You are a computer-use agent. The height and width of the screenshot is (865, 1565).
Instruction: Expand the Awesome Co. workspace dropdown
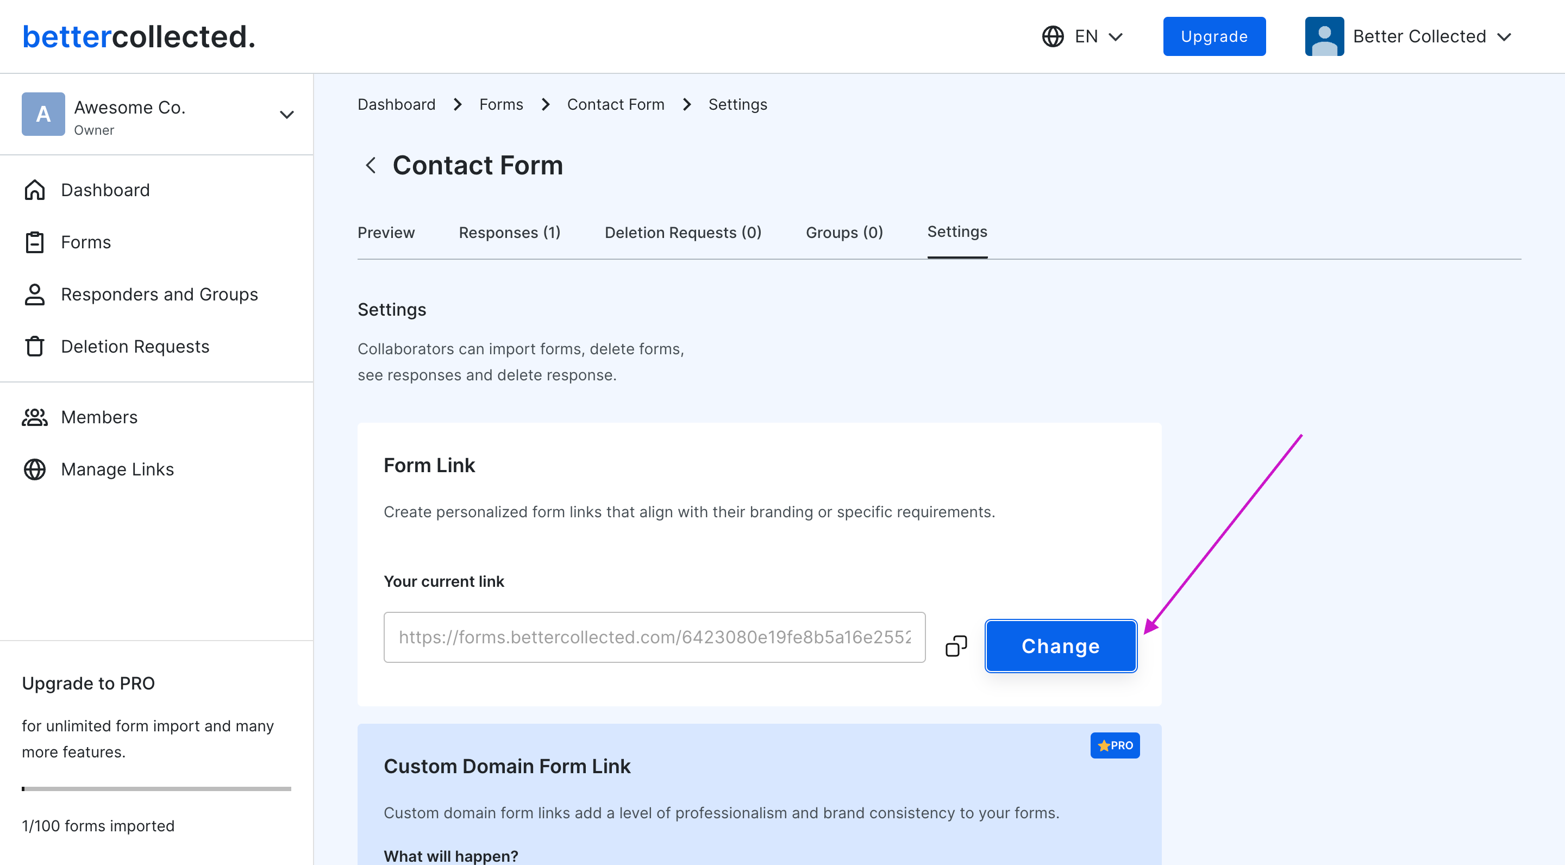(287, 114)
